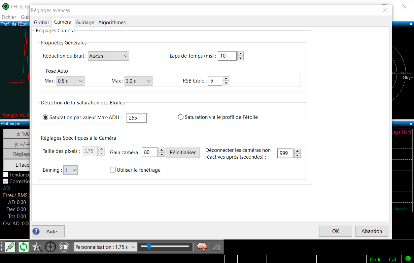Select Saturation via le profil de l'étoile

click(x=181, y=117)
